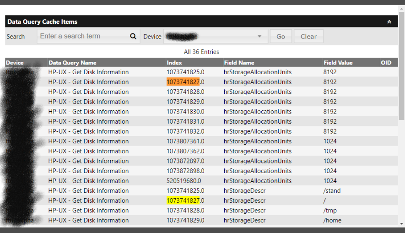The height and width of the screenshot is (233, 405).
Task: Select the orange-highlighted index 1073741827.0
Action: point(185,82)
